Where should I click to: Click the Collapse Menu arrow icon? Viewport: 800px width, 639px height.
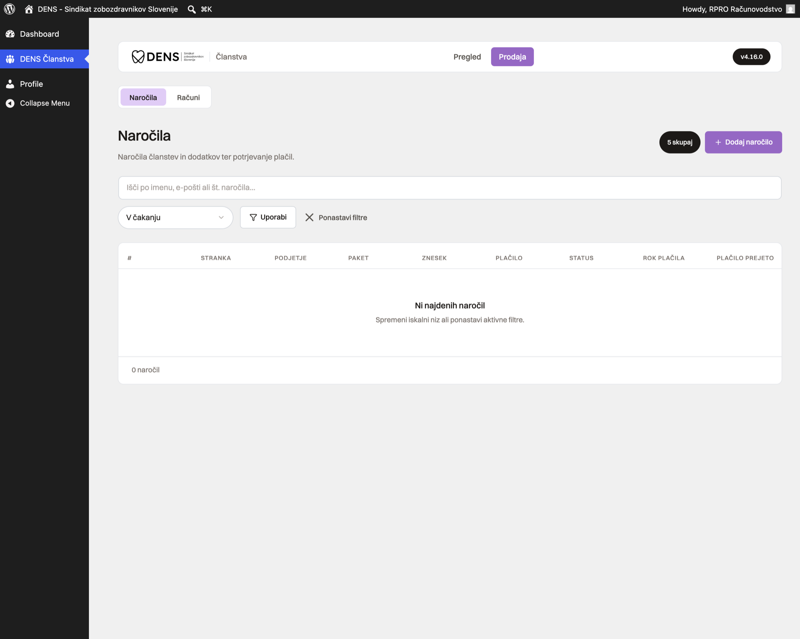[10, 103]
